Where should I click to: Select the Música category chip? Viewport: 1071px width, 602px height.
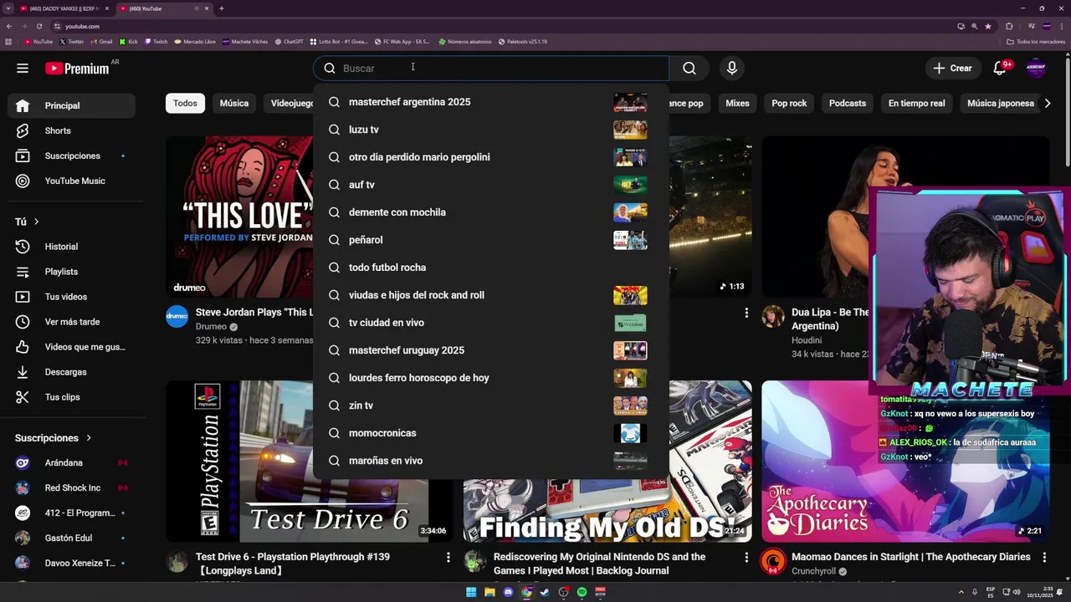(x=234, y=103)
